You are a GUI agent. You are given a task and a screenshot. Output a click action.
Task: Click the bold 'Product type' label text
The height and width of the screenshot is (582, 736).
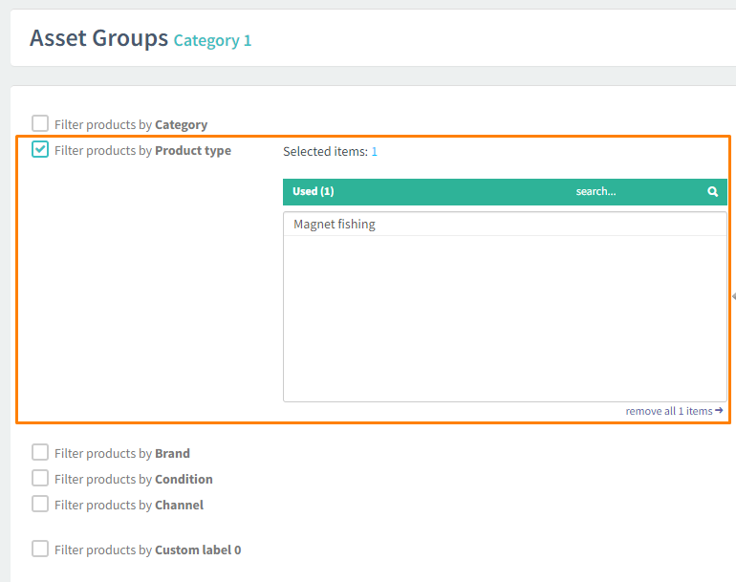(x=193, y=151)
